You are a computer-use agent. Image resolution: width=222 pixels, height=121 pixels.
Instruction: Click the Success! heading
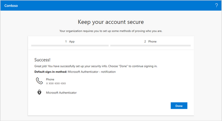click(42, 60)
